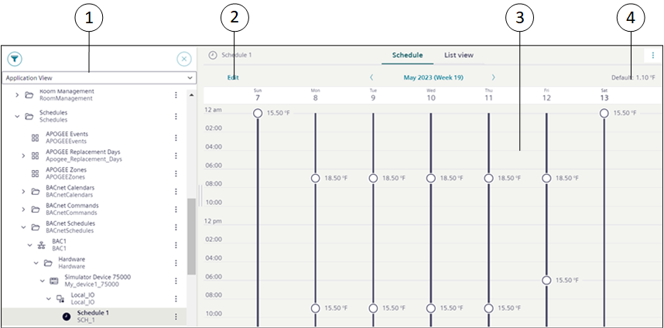Click the Edit link

point(233,77)
